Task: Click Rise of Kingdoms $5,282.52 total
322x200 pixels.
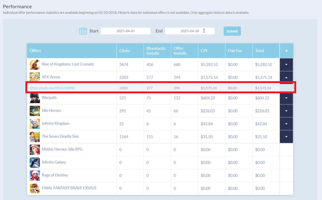Action: (264, 65)
